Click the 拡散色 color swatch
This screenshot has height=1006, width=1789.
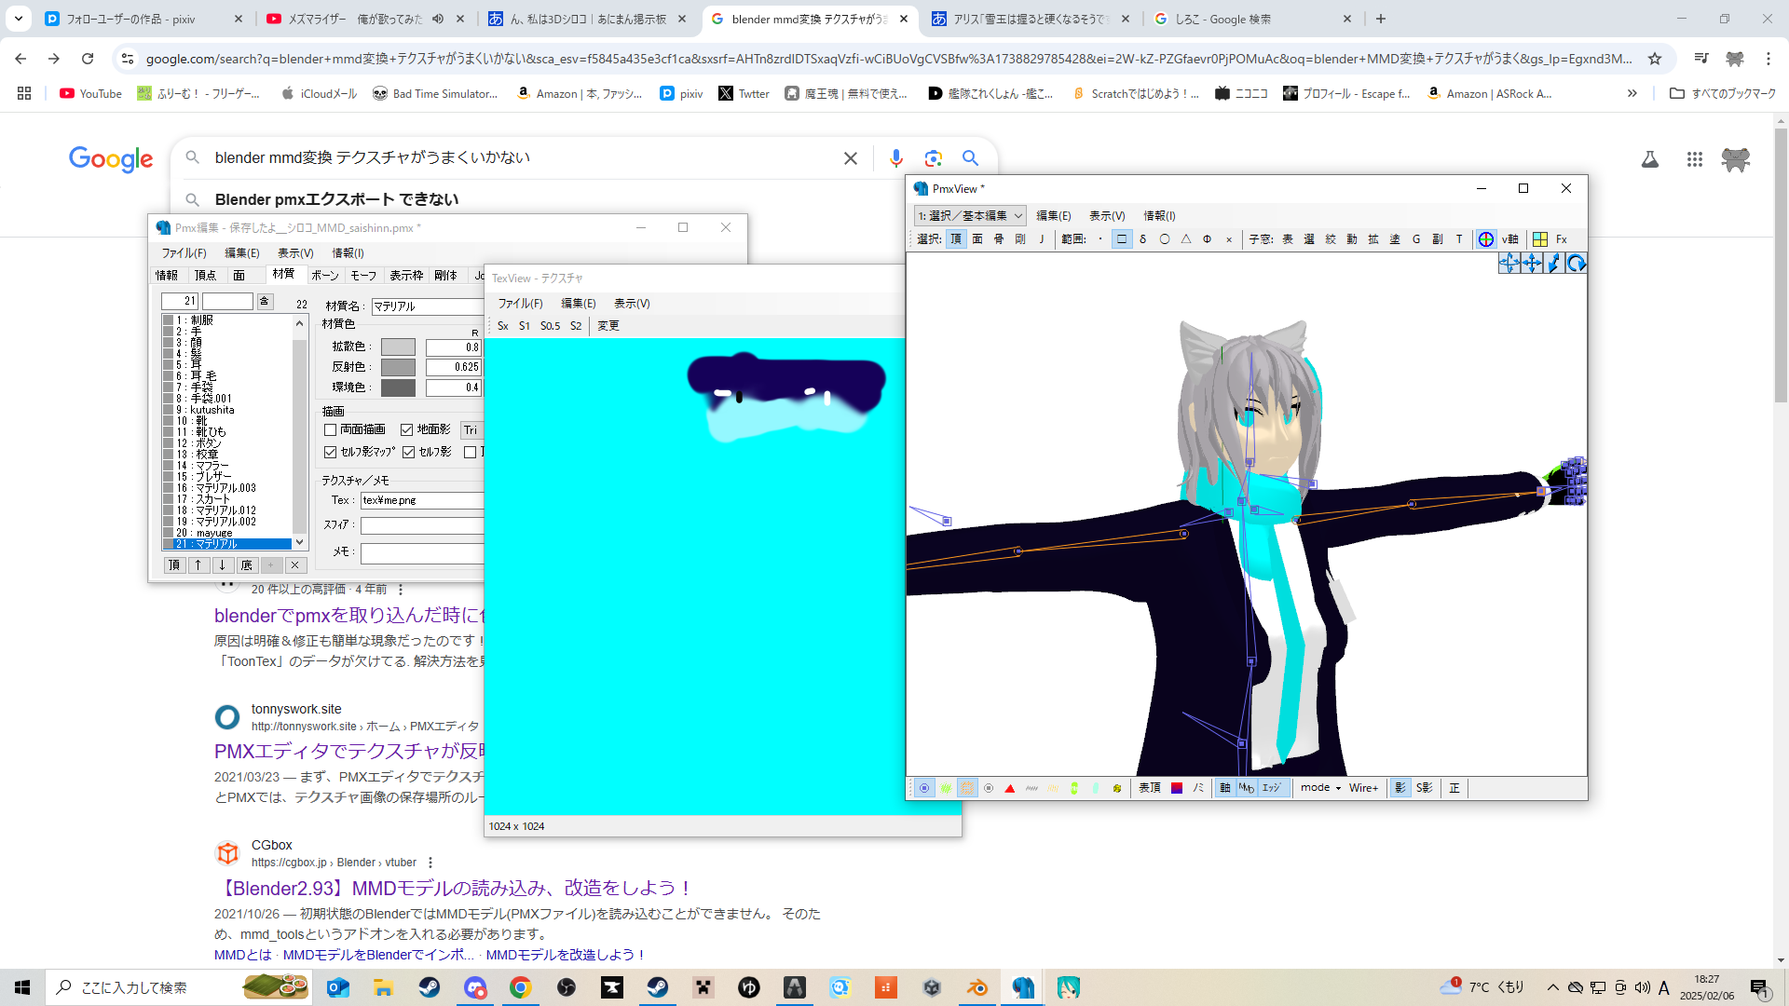coord(398,347)
